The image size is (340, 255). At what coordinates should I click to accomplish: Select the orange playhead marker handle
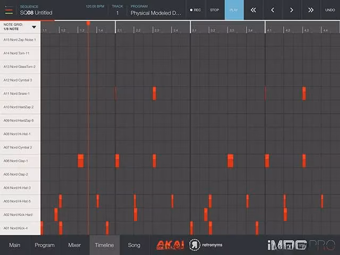(88, 23)
